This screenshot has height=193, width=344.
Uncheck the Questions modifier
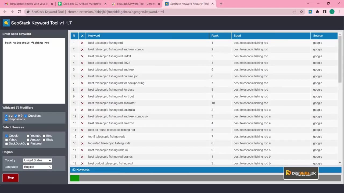26,116
